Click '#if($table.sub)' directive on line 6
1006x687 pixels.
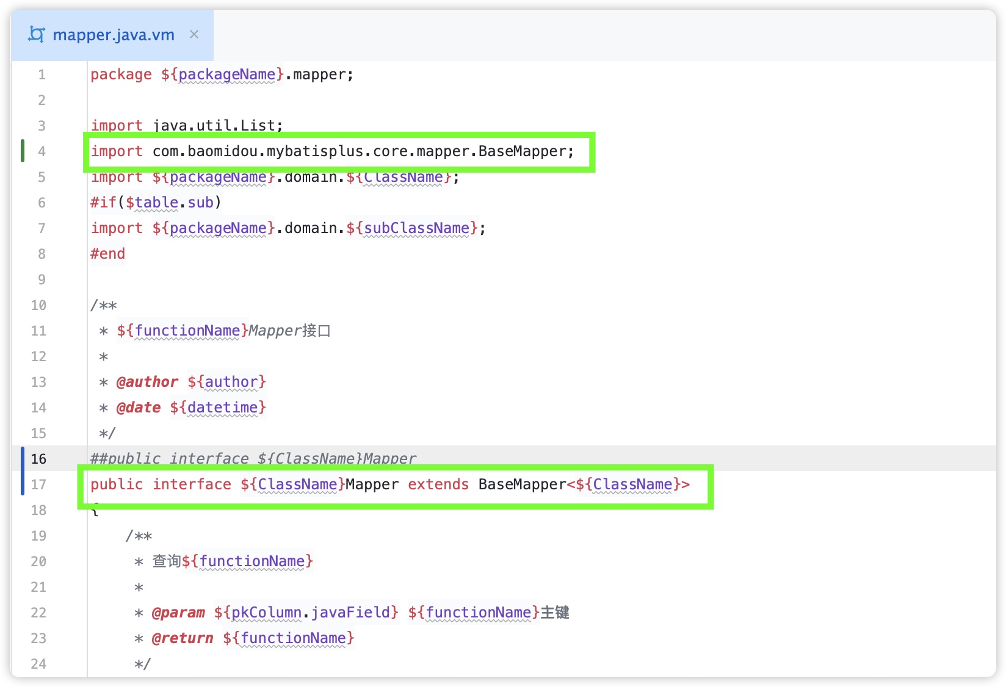click(156, 203)
